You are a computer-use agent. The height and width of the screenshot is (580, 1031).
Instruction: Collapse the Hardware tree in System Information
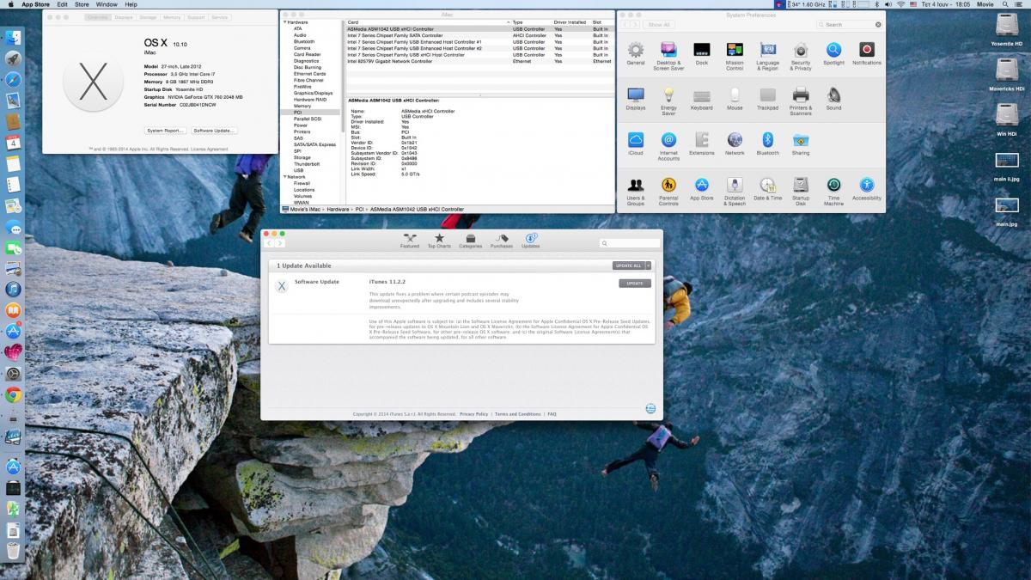pos(284,21)
